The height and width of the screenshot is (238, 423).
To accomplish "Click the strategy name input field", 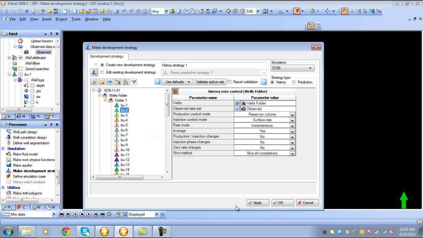I will click(x=214, y=65).
